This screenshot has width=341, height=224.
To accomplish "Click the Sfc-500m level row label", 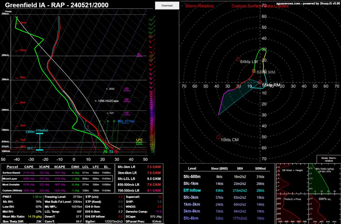I will click(x=192, y=177).
